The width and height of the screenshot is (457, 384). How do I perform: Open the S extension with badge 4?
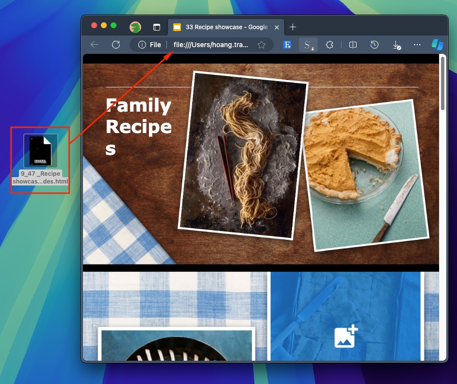[x=308, y=45]
